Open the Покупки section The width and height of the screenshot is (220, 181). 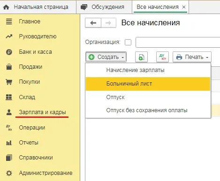[30, 82]
